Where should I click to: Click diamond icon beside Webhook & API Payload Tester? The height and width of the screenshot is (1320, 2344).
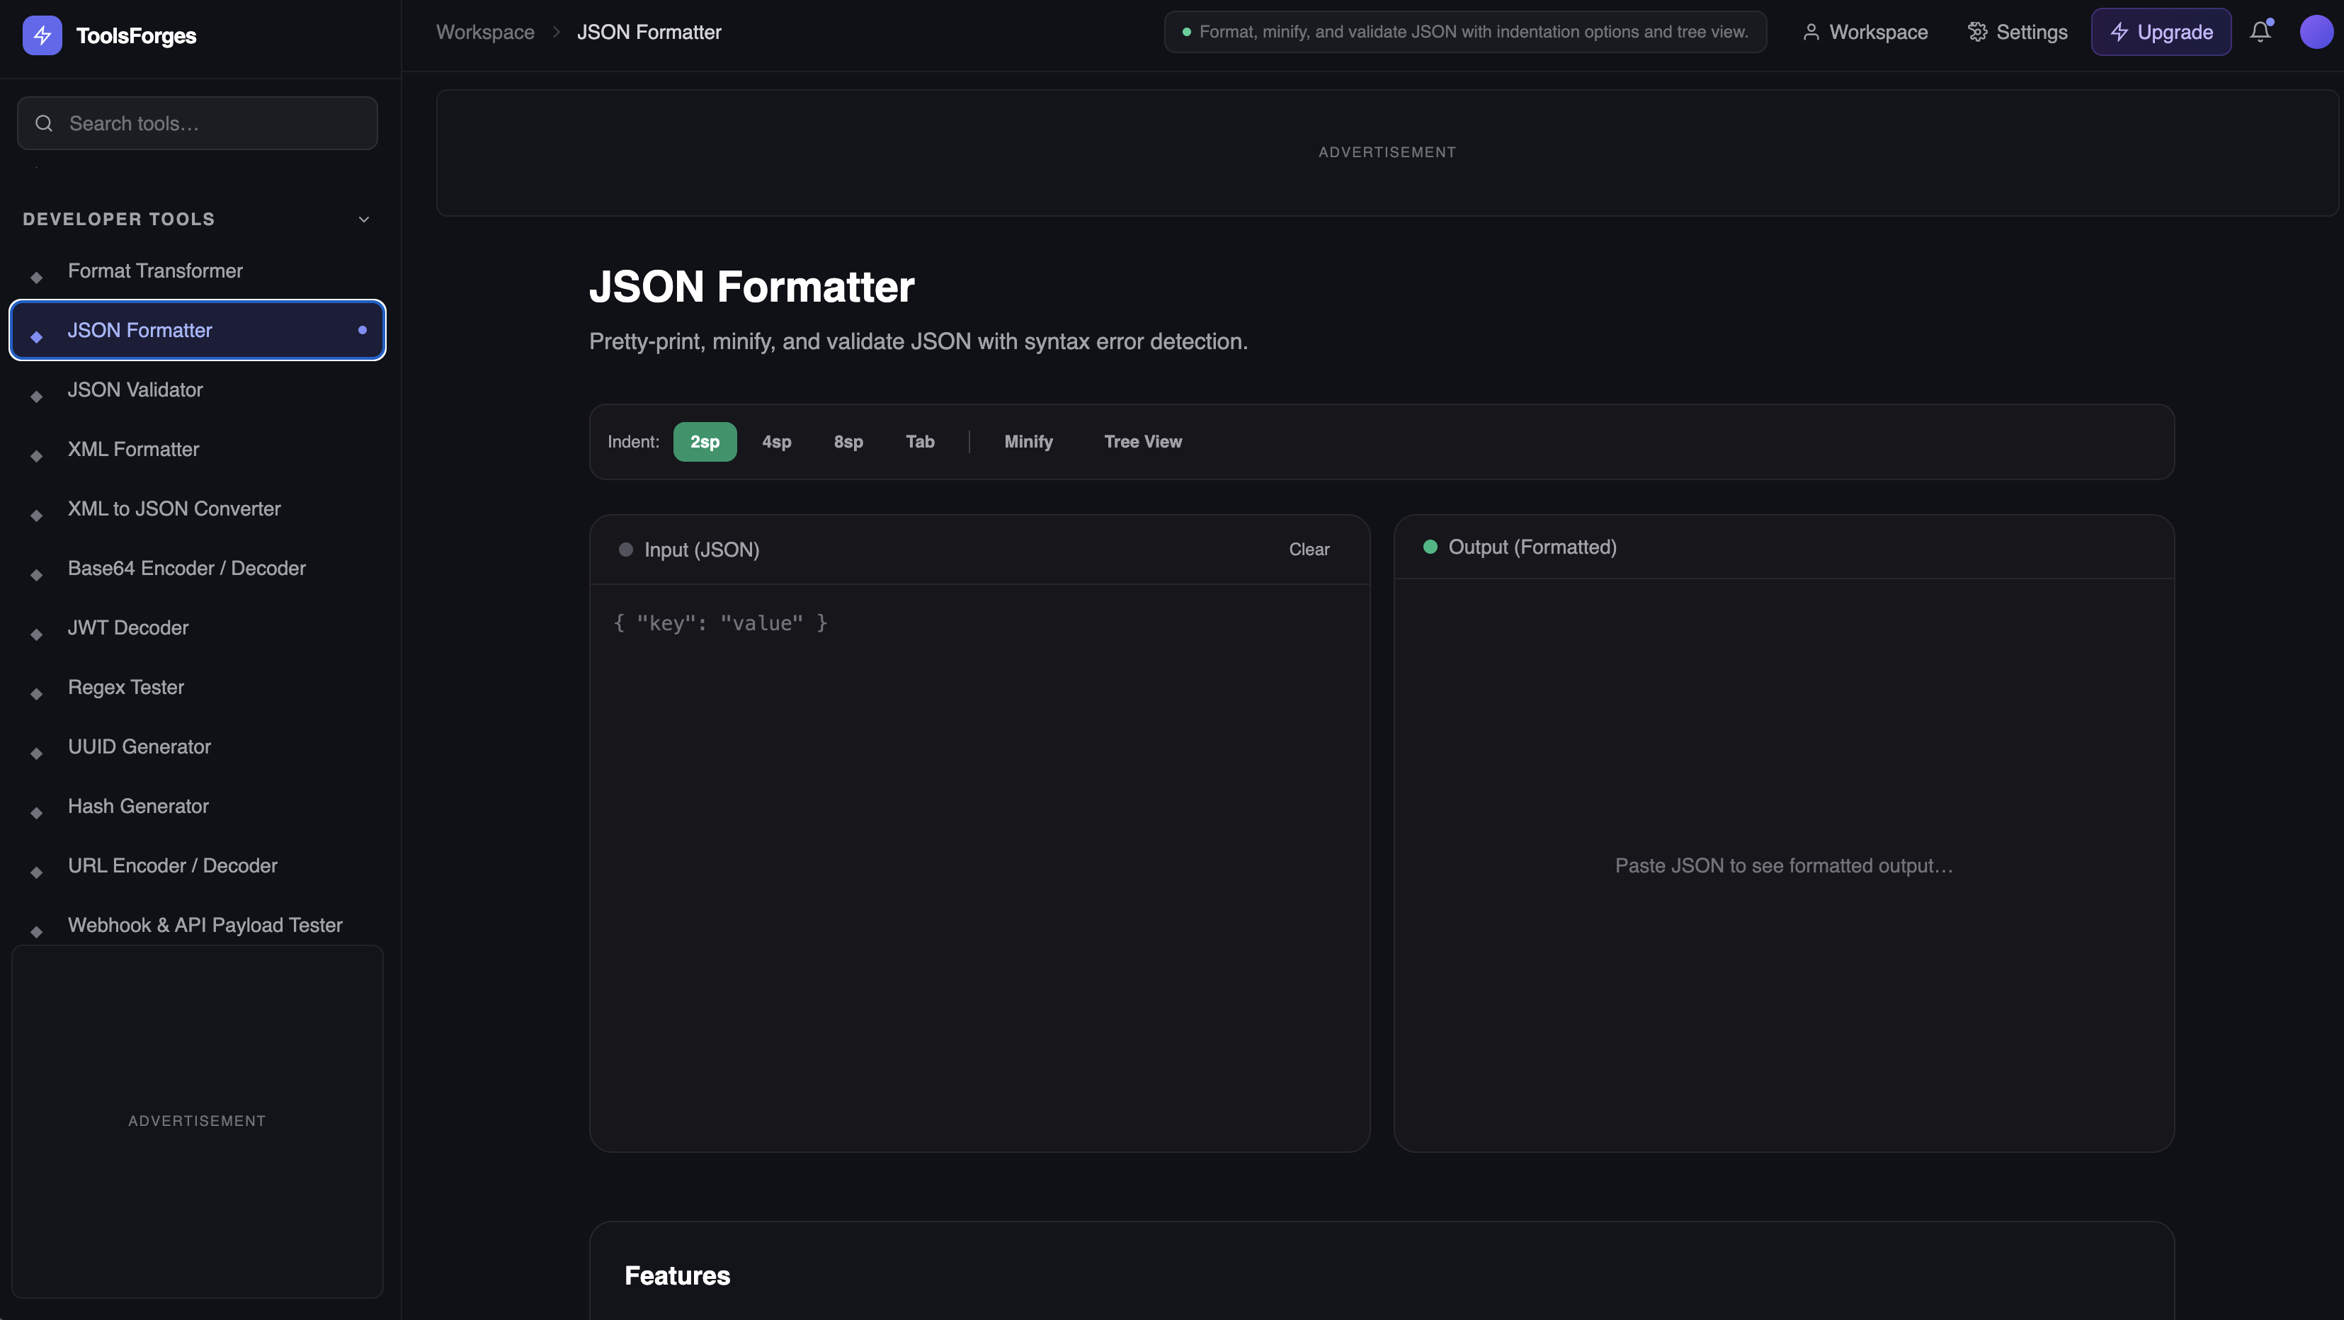[36, 931]
